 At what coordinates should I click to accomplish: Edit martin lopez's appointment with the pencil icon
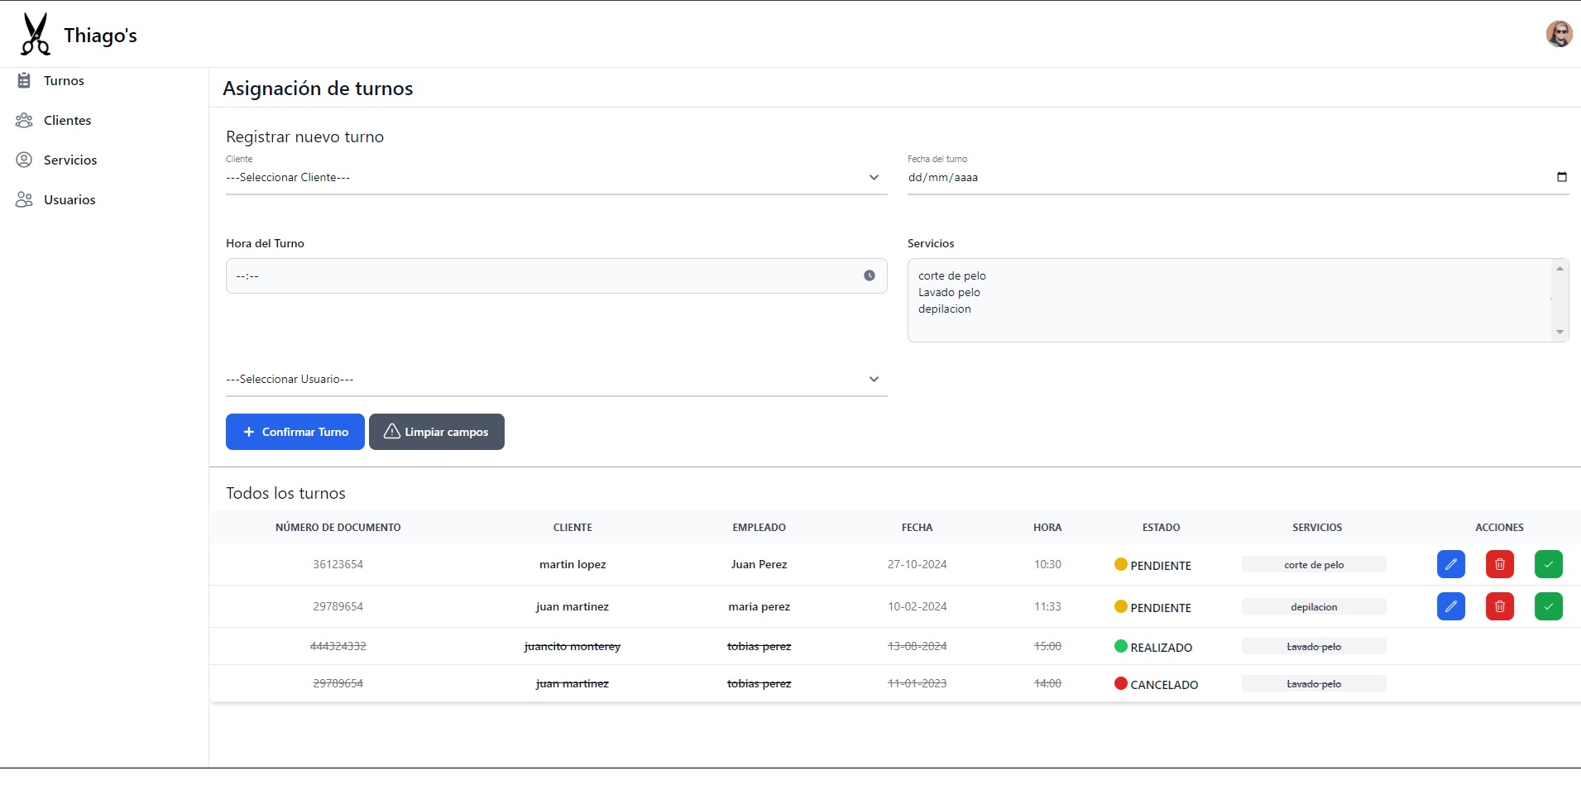click(1451, 564)
